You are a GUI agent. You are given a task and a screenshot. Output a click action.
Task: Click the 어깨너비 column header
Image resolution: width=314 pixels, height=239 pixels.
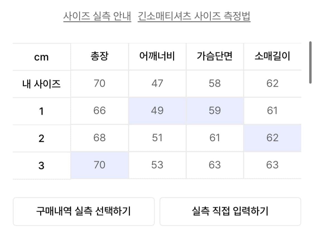[x=157, y=56]
